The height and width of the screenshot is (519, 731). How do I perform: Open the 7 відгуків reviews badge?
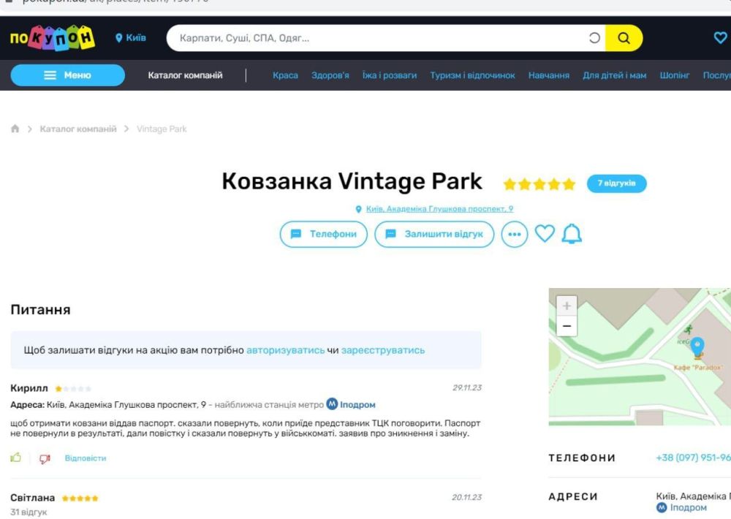[x=616, y=183]
